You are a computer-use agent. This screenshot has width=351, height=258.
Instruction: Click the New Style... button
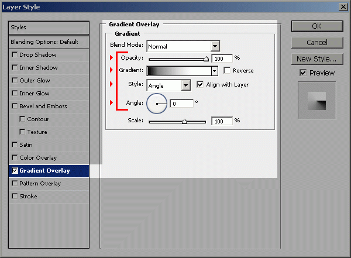click(x=316, y=59)
